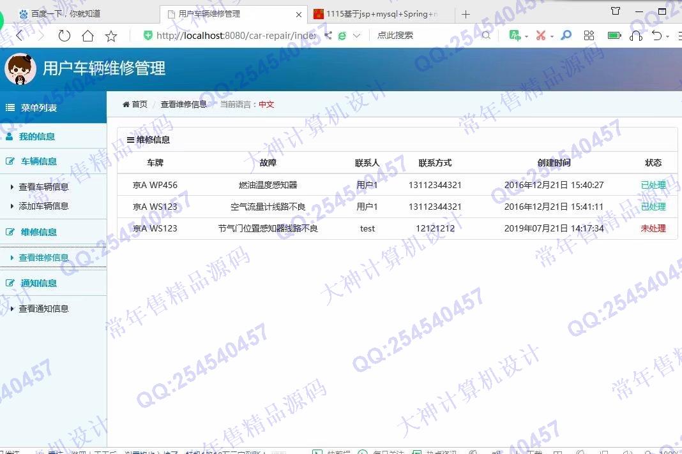Click phone number 12121212 cell
The width and height of the screenshot is (682, 454).
435,228
